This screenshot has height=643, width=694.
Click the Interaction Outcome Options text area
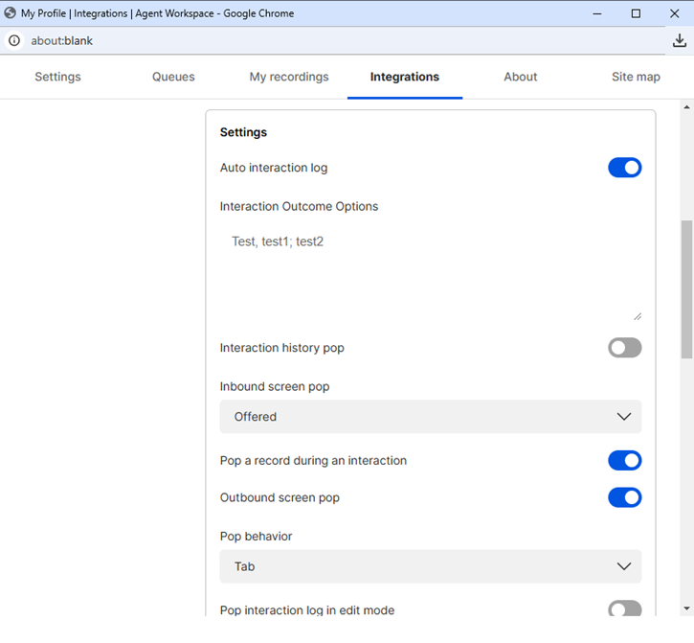pos(430,271)
